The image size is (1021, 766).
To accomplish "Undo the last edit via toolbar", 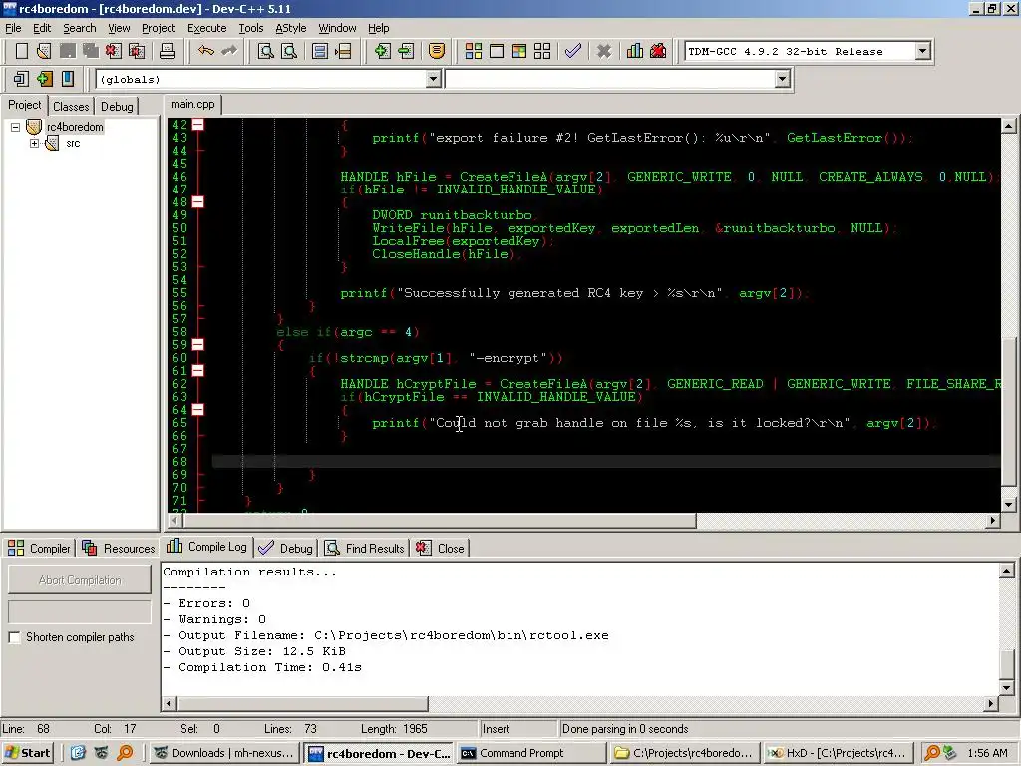I will coord(205,51).
